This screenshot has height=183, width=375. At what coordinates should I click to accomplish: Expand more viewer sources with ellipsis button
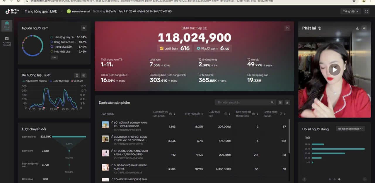(x=54, y=58)
